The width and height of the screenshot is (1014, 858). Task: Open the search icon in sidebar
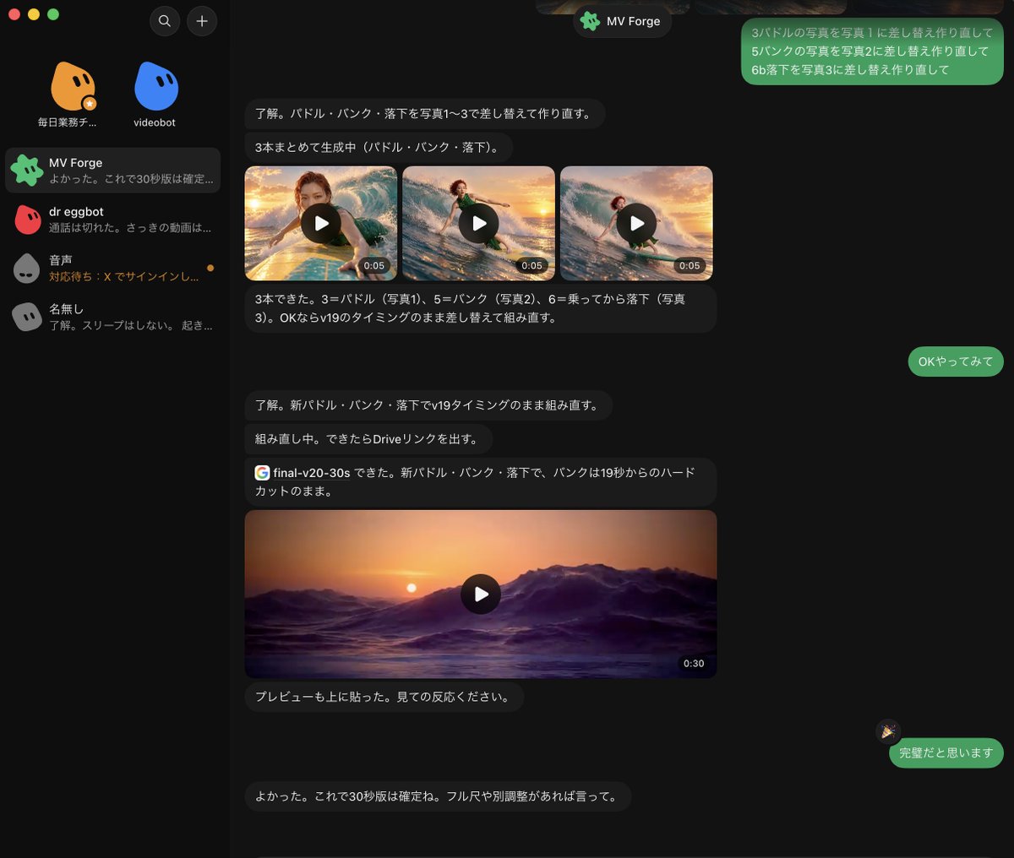(165, 21)
